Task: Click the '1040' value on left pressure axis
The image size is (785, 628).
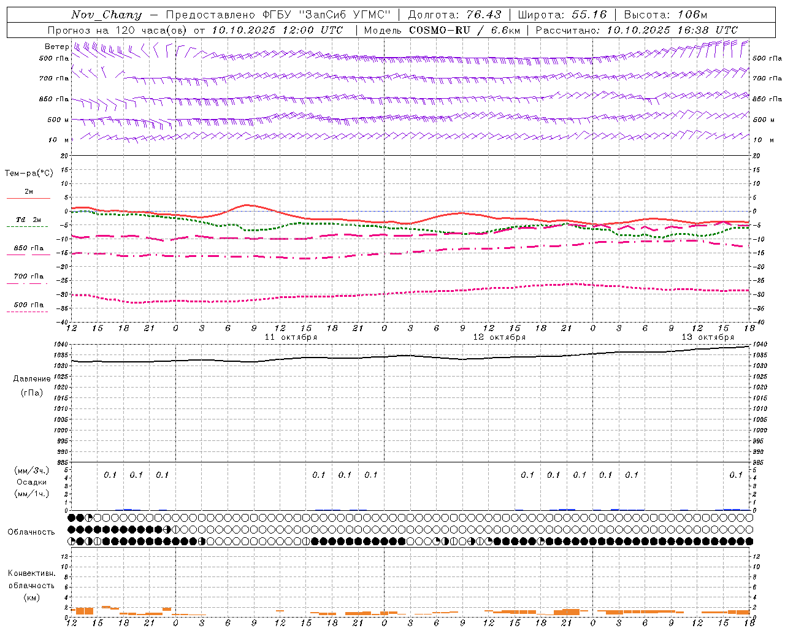Action: (x=60, y=345)
